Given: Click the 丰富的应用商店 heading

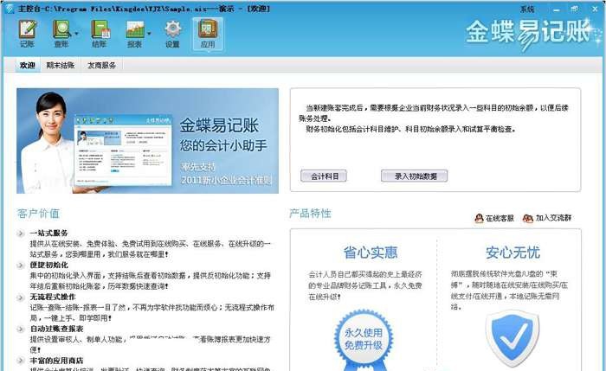Looking at the screenshot, I should pos(57,361).
